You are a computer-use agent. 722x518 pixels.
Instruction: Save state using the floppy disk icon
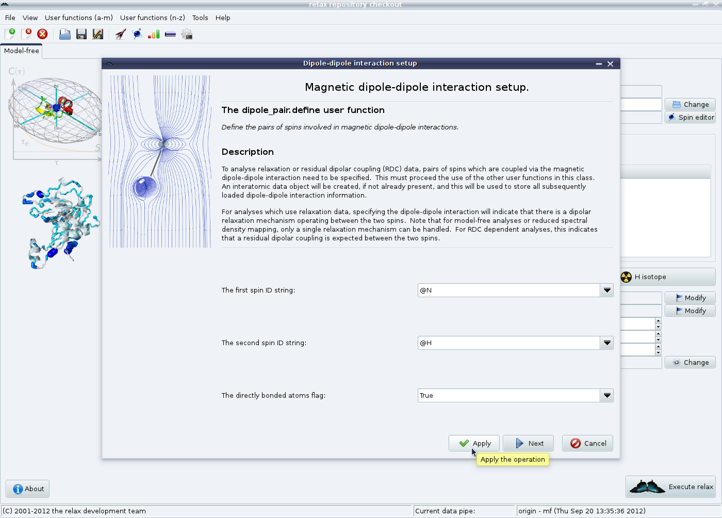[81, 35]
